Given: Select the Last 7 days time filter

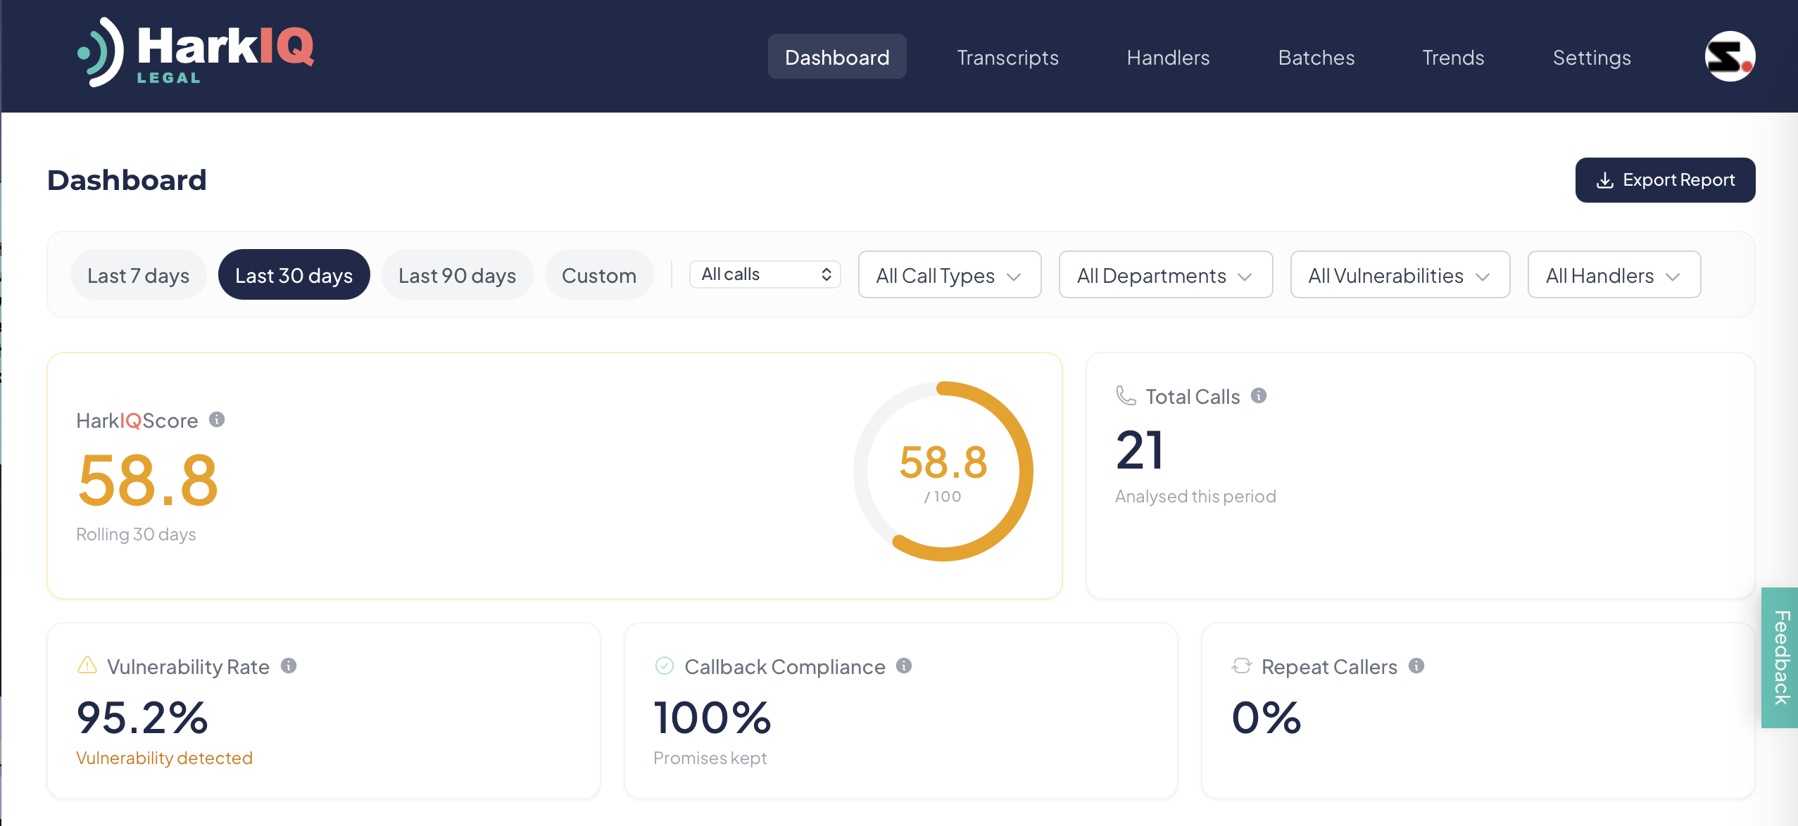Looking at the screenshot, I should click(x=138, y=274).
